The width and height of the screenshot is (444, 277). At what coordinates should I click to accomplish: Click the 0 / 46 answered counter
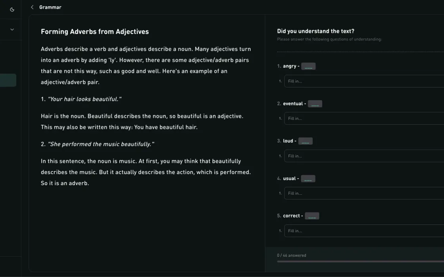click(x=291, y=255)
